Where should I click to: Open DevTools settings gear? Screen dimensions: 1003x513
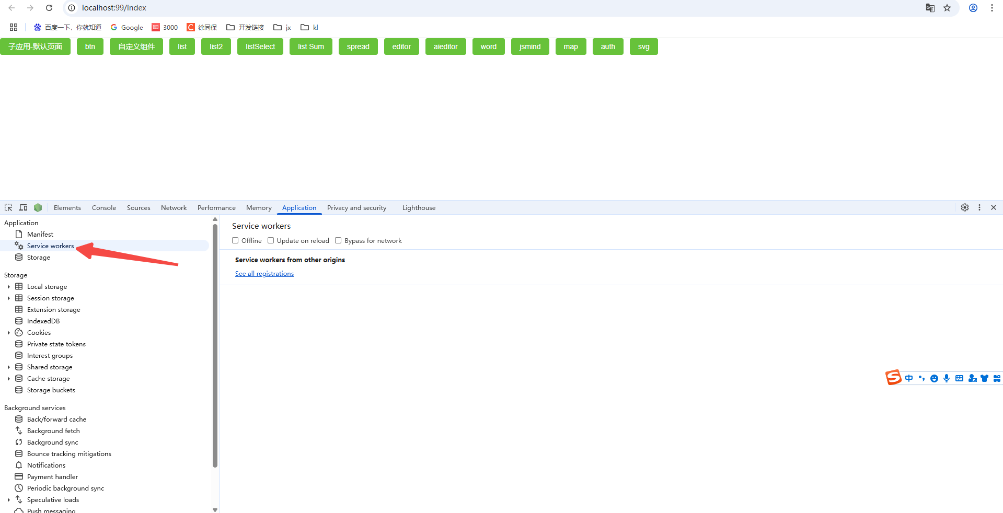pyautogui.click(x=964, y=207)
